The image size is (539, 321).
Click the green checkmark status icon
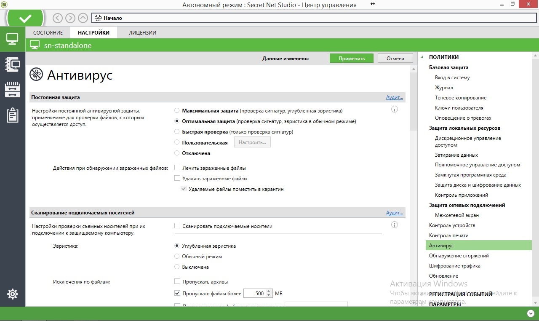(x=26, y=18)
